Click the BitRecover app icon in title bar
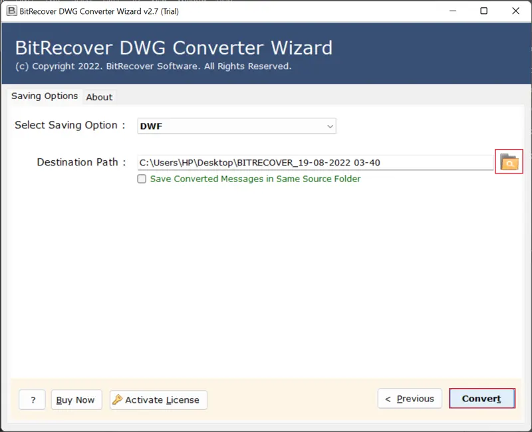The width and height of the screenshot is (532, 432). pos(11,11)
